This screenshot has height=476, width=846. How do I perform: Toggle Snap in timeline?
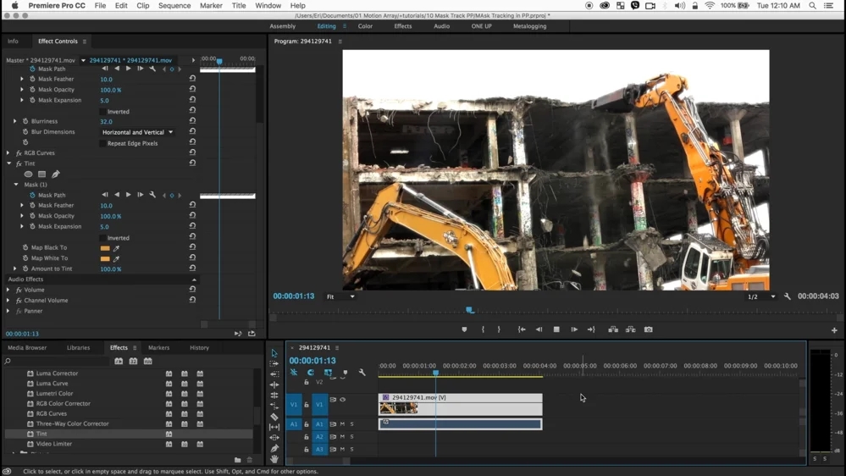click(311, 373)
